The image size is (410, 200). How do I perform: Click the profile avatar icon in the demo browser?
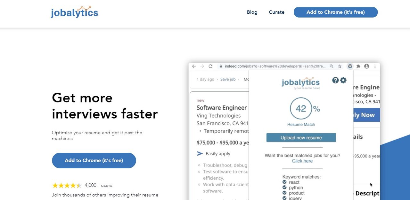366,66
